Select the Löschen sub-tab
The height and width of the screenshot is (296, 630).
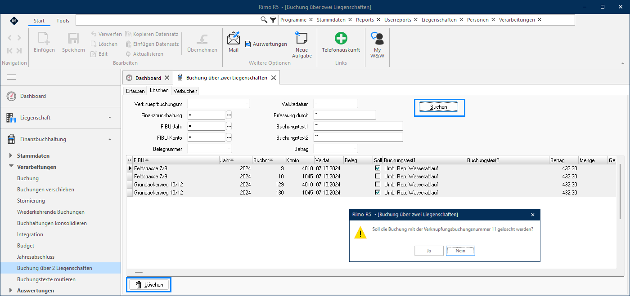[159, 90]
